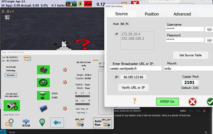213x134 pixels.
Task: Show Password with its (o) button
Action: 209,40
